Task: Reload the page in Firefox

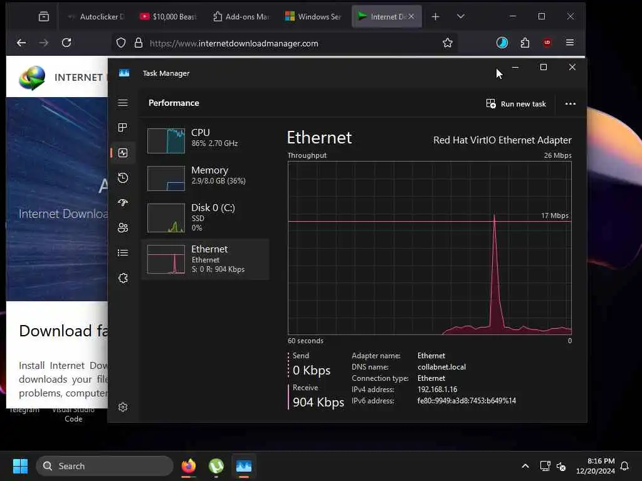Action: 66,43
